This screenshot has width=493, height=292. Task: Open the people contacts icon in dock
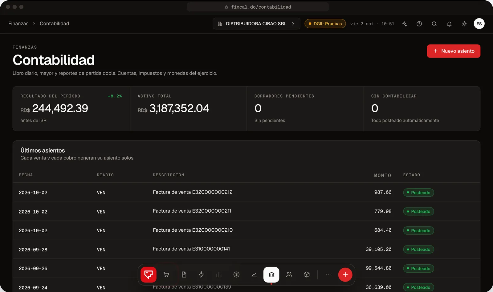click(289, 274)
